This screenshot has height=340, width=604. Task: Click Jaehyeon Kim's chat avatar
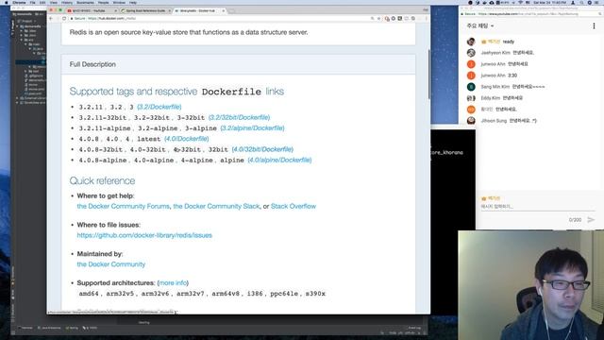coord(471,53)
